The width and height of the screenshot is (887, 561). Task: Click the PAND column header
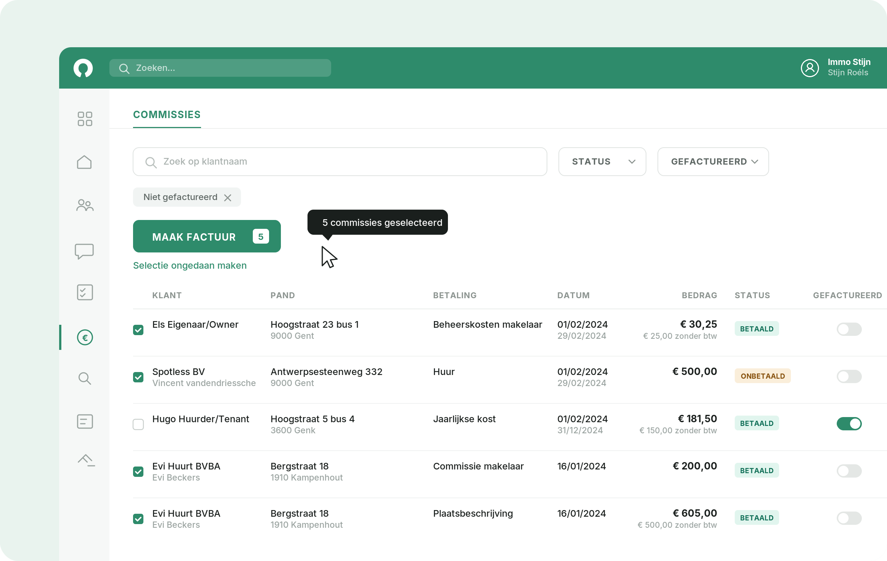[282, 295]
